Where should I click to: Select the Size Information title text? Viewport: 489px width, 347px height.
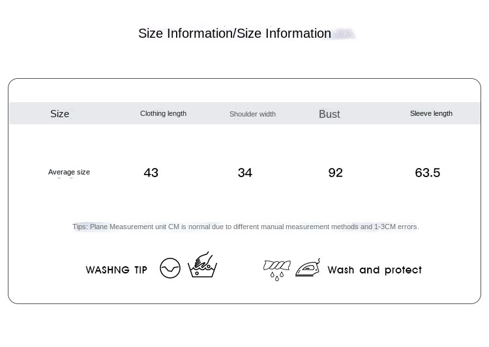235,33
